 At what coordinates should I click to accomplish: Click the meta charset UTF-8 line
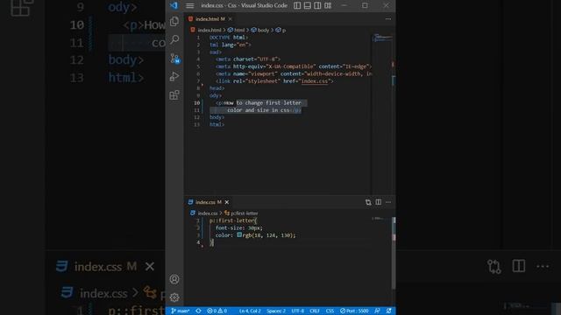click(x=248, y=59)
